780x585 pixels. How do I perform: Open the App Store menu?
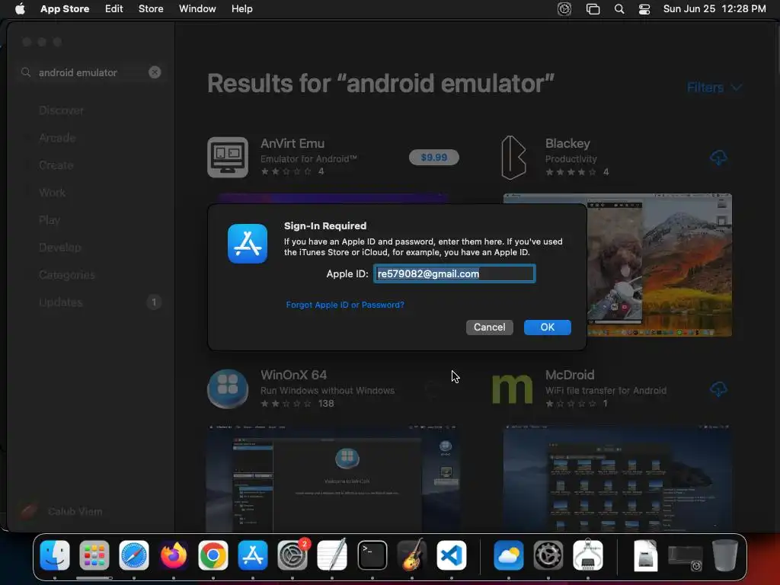click(65, 9)
